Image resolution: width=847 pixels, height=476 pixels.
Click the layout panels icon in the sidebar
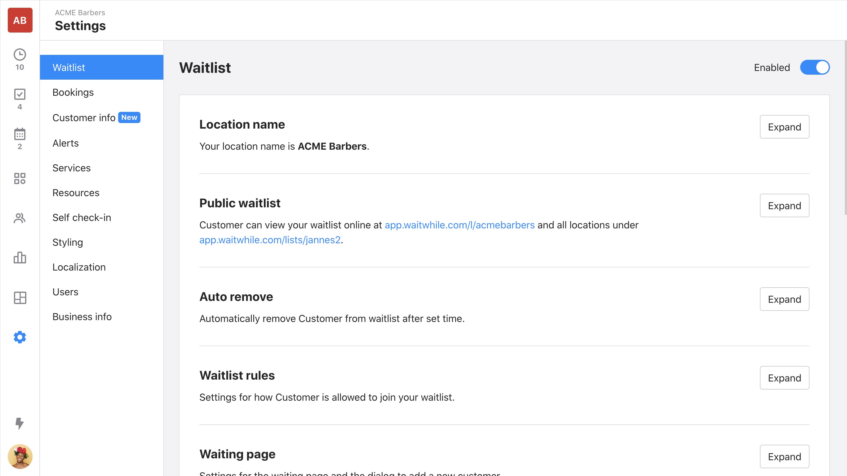click(20, 298)
